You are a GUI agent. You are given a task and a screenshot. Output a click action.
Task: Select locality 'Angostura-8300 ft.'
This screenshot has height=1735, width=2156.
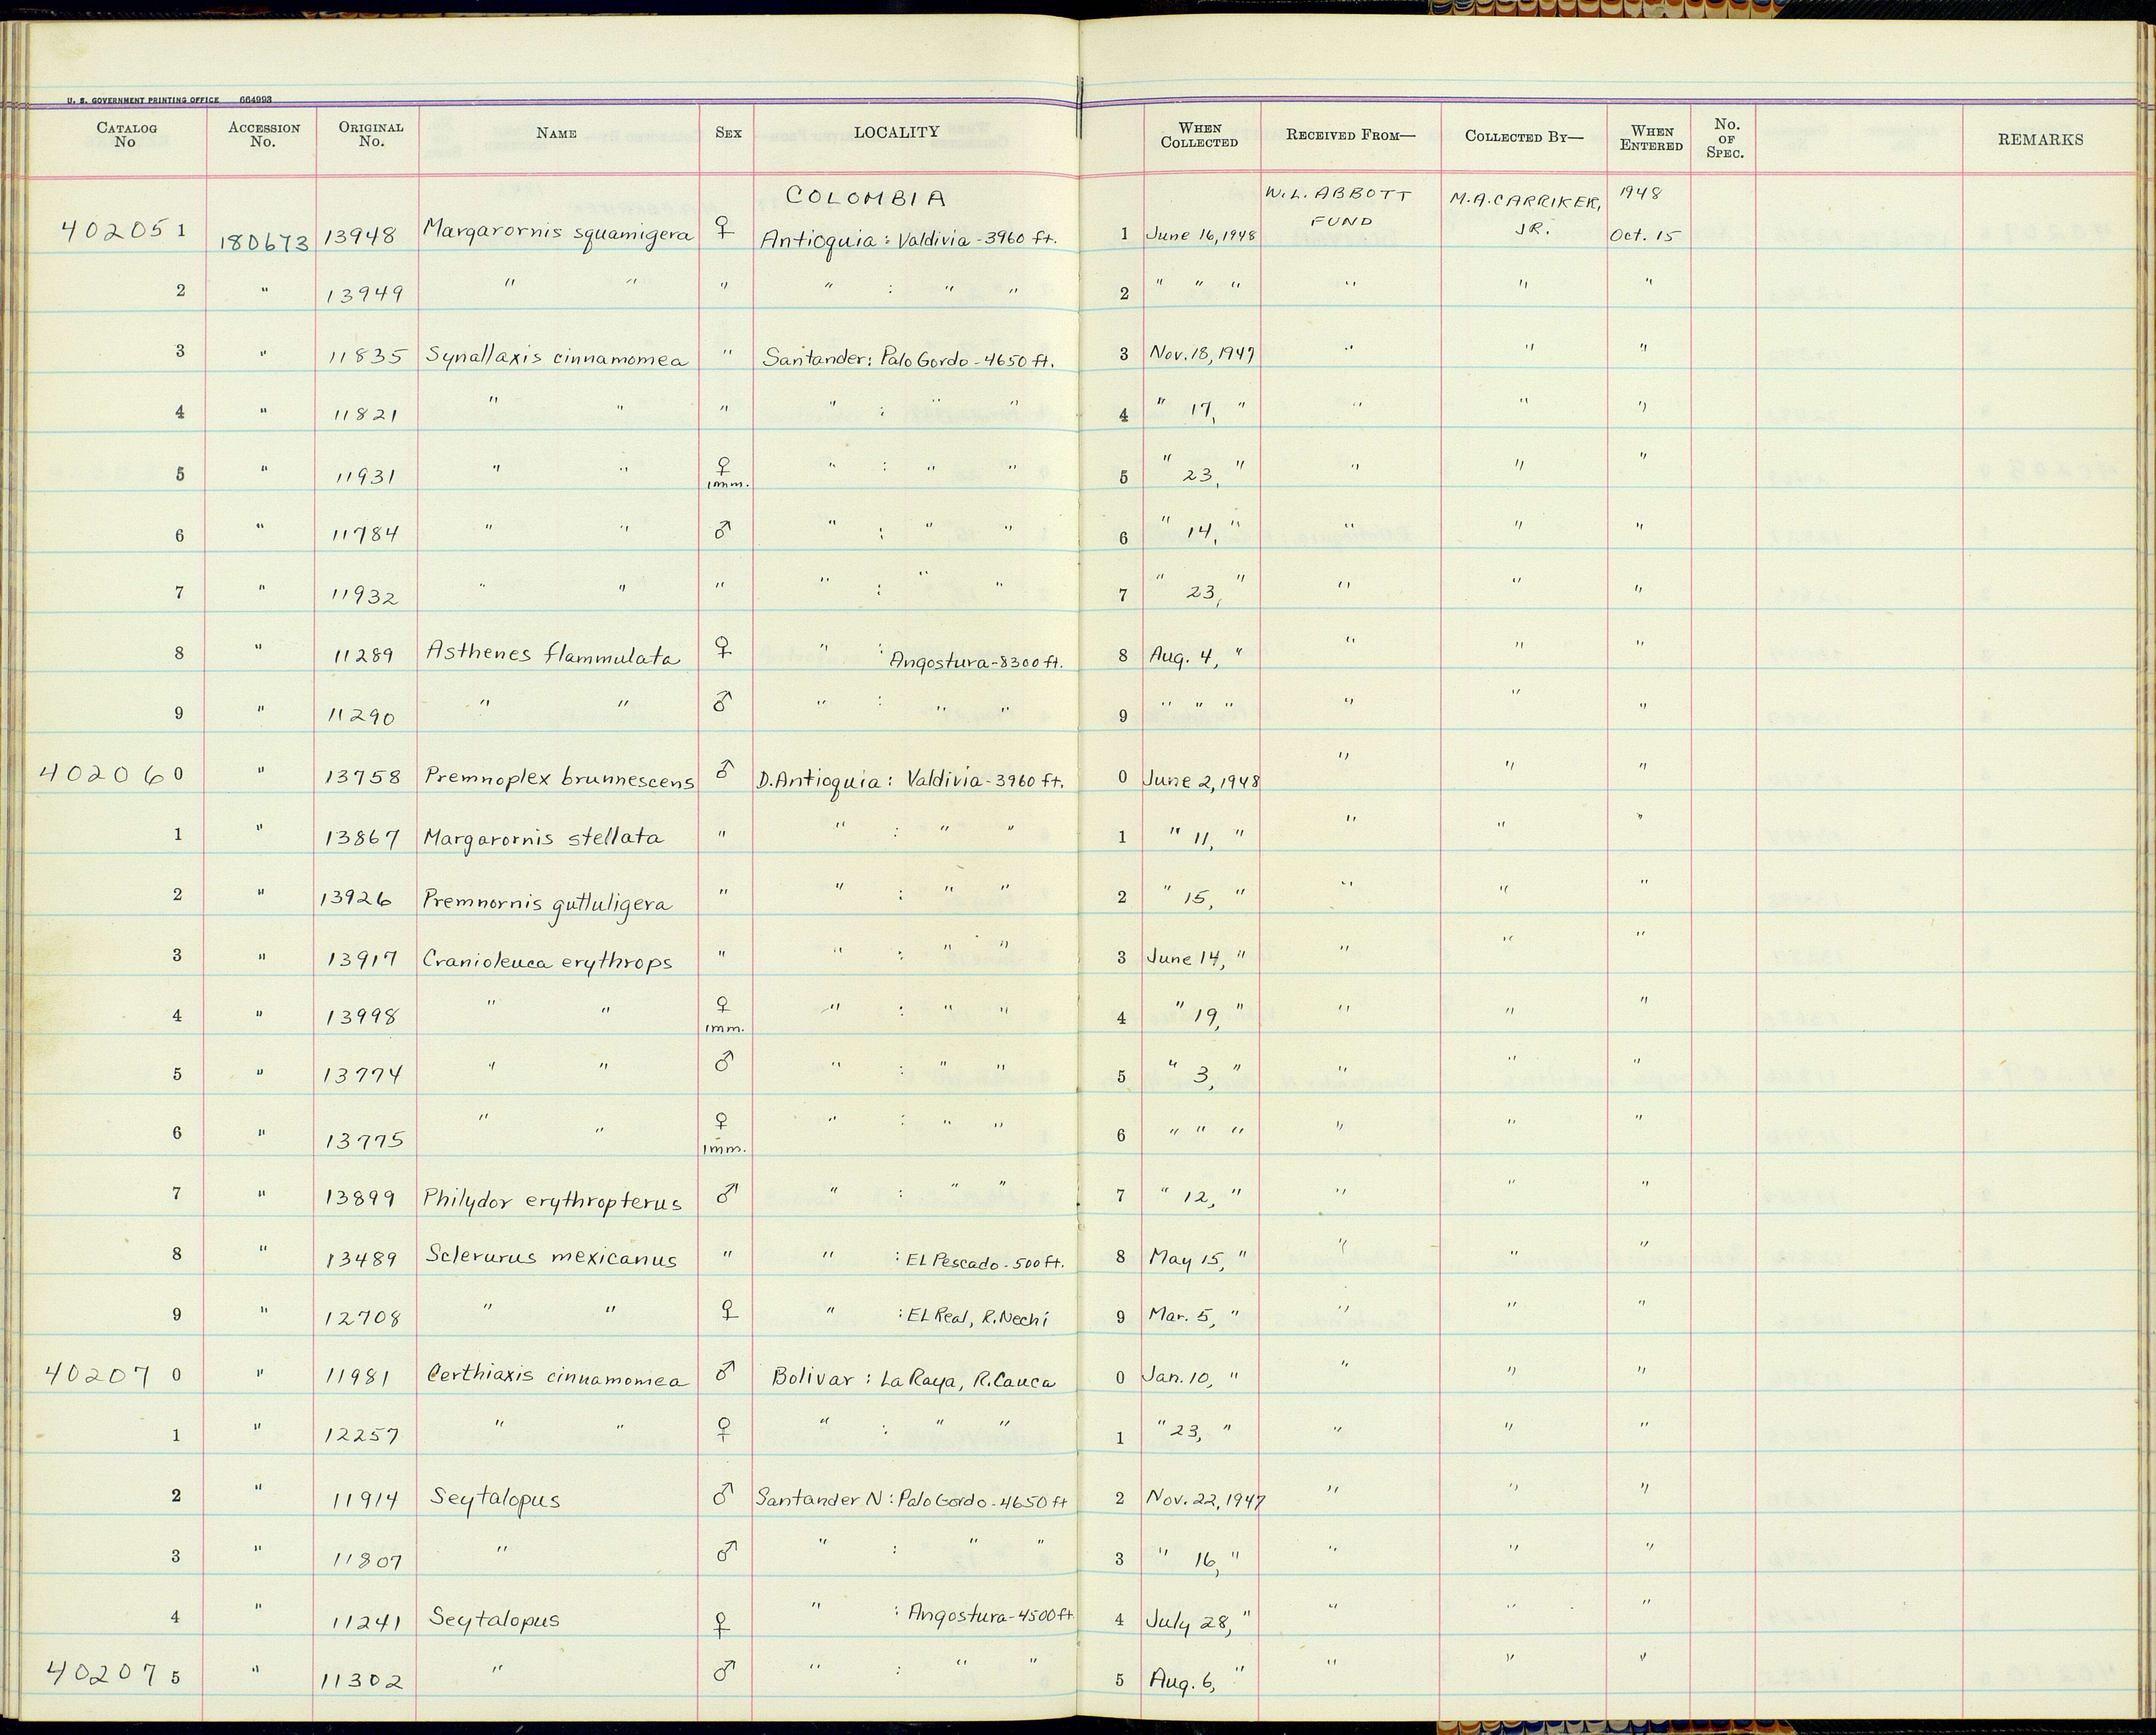point(976,661)
